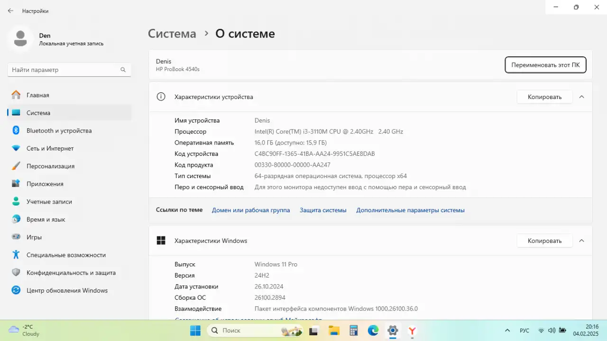Image resolution: width=607 pixels, height=341 pixels.
Task: Click the Settings gear on taskbar
Action: pyautogui.click(x=392, y=330)
